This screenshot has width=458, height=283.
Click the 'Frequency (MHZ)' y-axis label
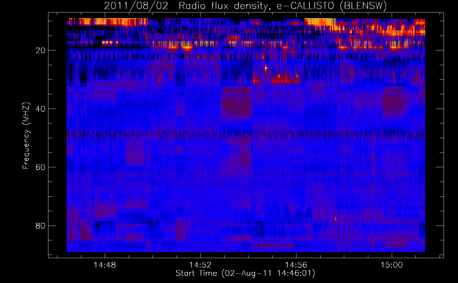(x=26, y=136)
